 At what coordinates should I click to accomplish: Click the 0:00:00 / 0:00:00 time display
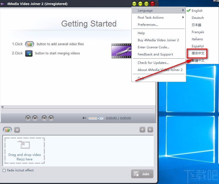(x=119, y=118)
